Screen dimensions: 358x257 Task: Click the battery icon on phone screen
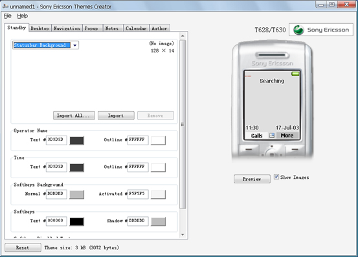(295, 74)
